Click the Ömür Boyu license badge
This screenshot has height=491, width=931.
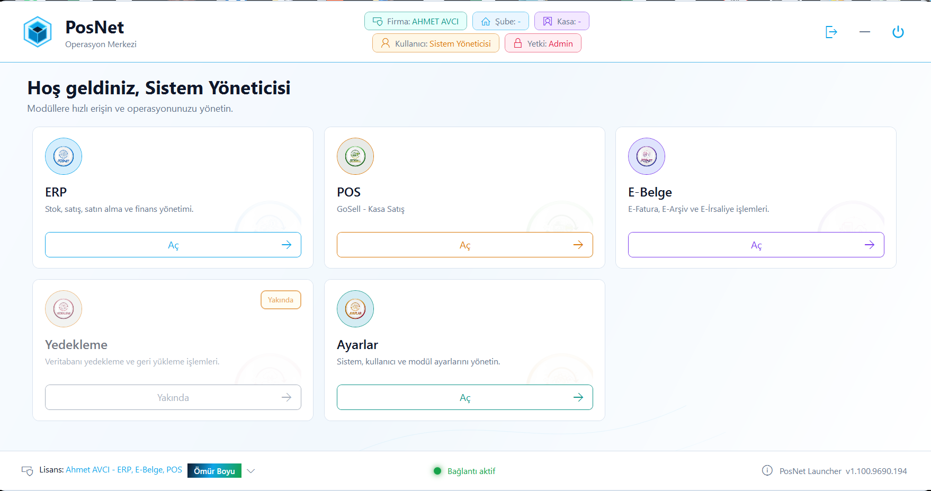pyautogui.click(x=214, y=471)
